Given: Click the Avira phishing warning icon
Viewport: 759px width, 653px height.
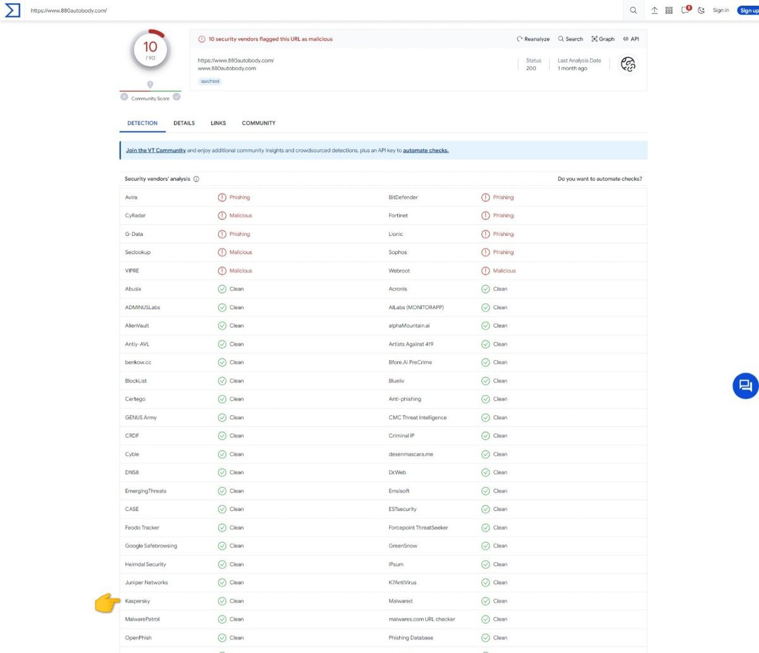Looking at the screenshot, I should pyautogui.click(x=222, y=197).
